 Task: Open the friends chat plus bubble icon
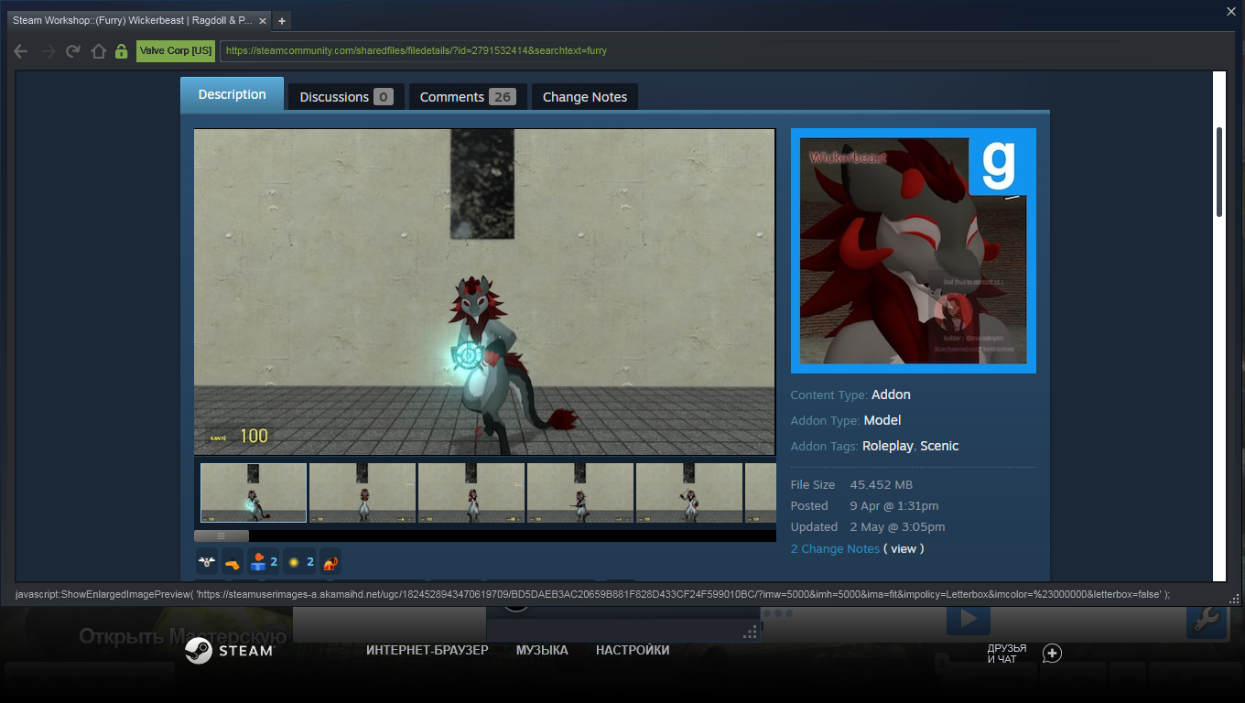[x=1053, y=654]
